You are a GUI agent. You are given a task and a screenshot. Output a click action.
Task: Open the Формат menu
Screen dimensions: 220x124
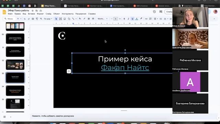point(40,14)
